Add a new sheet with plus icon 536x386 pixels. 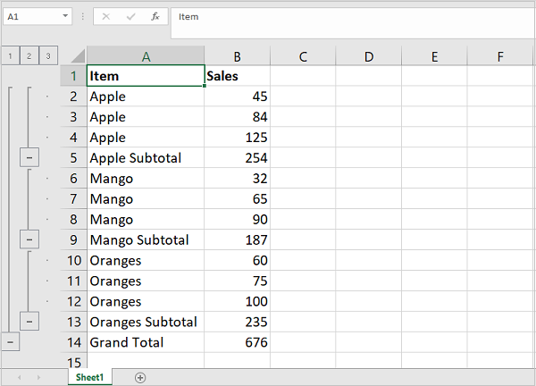(x=140, y=378)
